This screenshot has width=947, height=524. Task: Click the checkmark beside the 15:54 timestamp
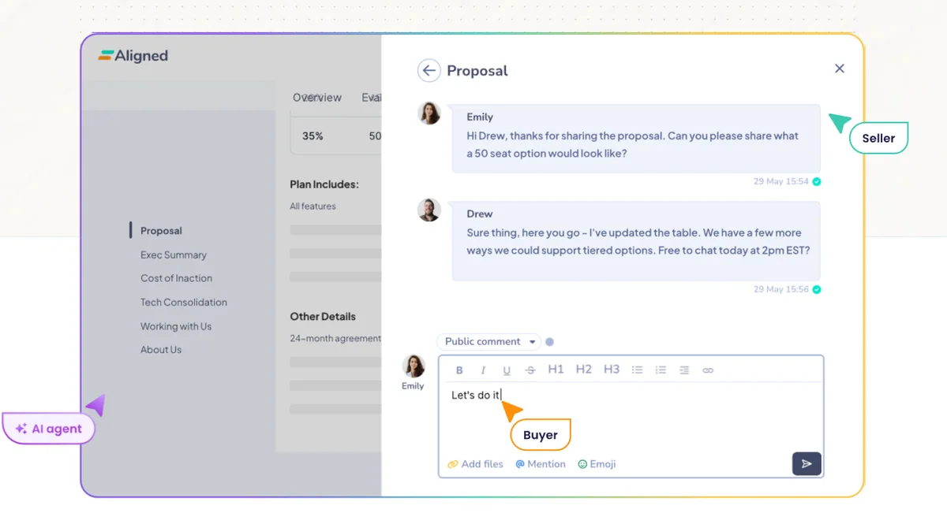coord(817,181)
